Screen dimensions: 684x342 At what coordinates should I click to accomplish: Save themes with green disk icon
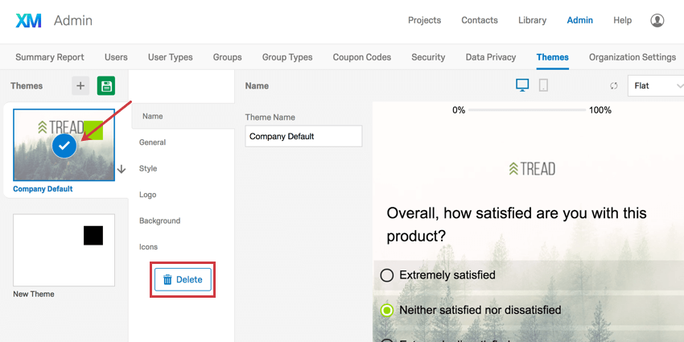click(106, 86)
